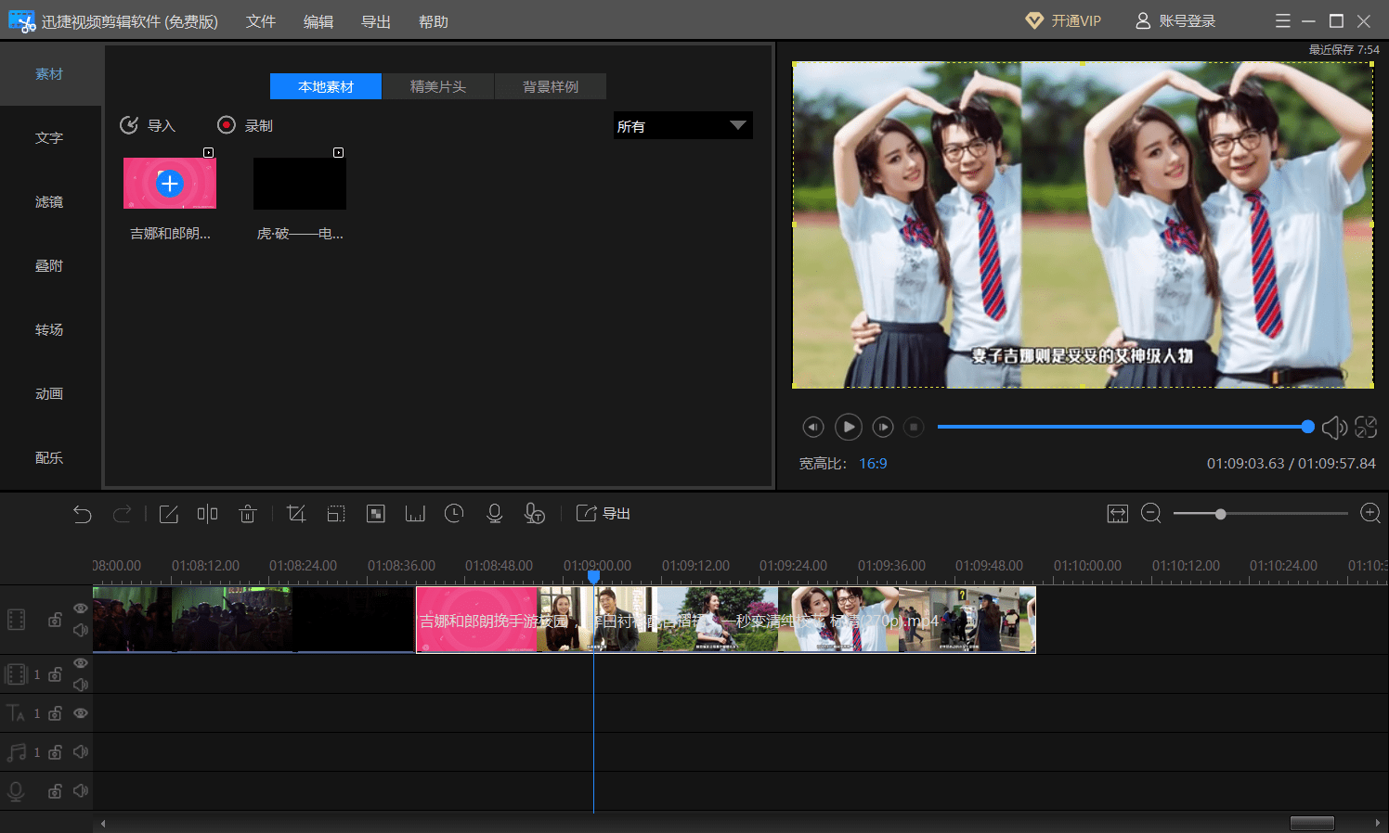The height and width of the screenshot is (833, 1389).
Task: Open the Export (导出) menu in menu bar
Action: (376, 21)
